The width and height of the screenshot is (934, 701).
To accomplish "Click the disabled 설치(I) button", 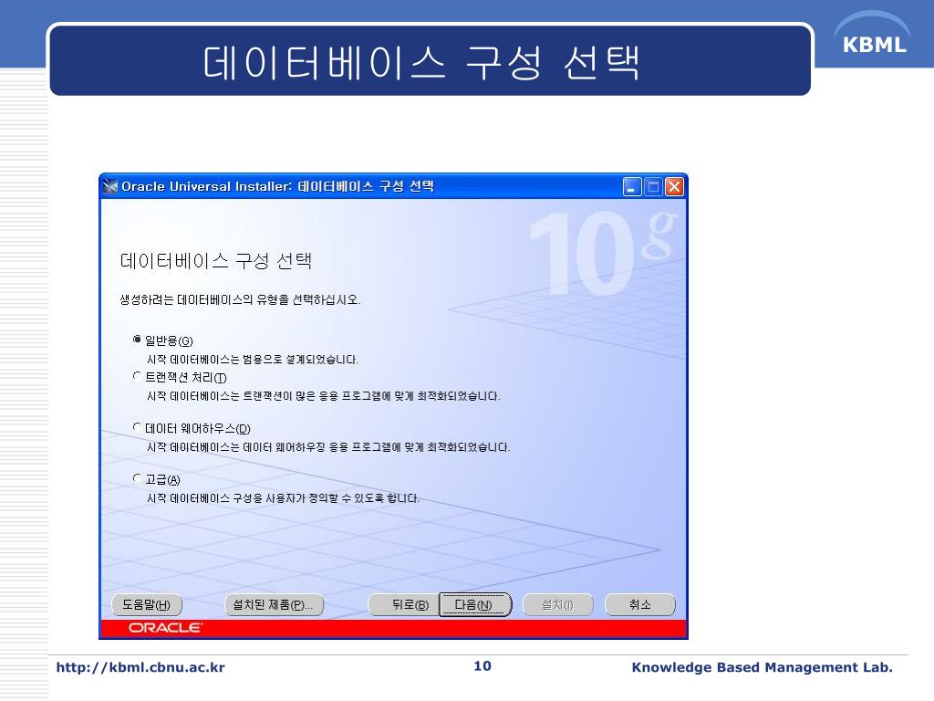I will [x=557, y=604].
